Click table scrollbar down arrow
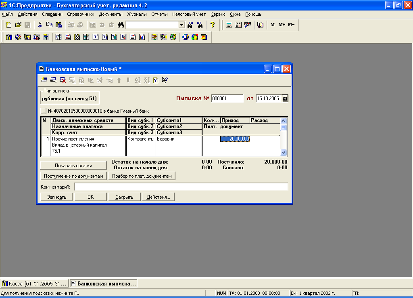Image resolution: width=413 pixels, height=298 pixels. pyautogui.click(x=284, y=152)
